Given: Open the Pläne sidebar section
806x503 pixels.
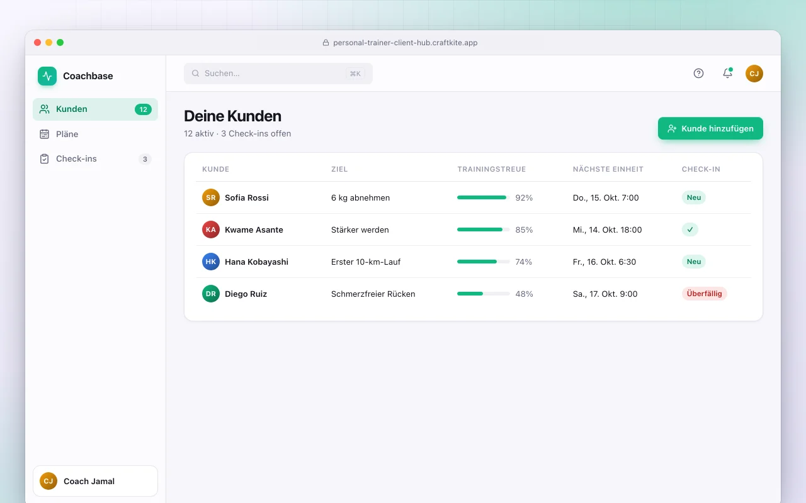Looking at the screenshot, I should tap(95, 134).
